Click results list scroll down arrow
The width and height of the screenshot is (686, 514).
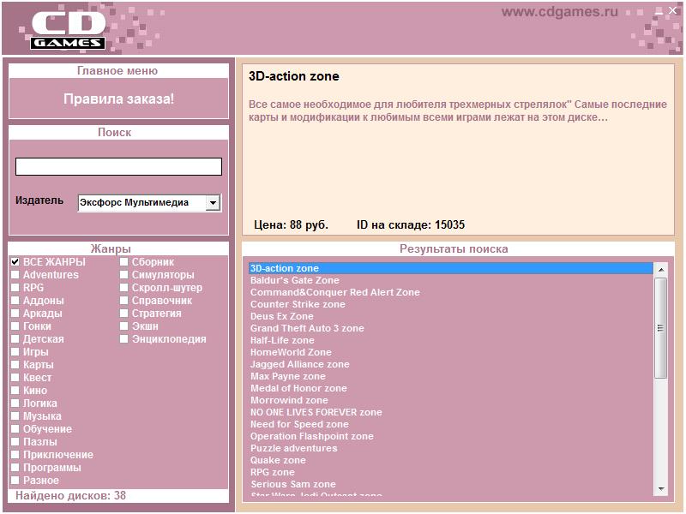point(660,489)
